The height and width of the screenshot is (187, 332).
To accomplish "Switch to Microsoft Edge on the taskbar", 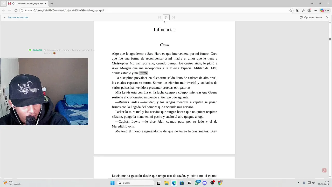I will 174,183.
